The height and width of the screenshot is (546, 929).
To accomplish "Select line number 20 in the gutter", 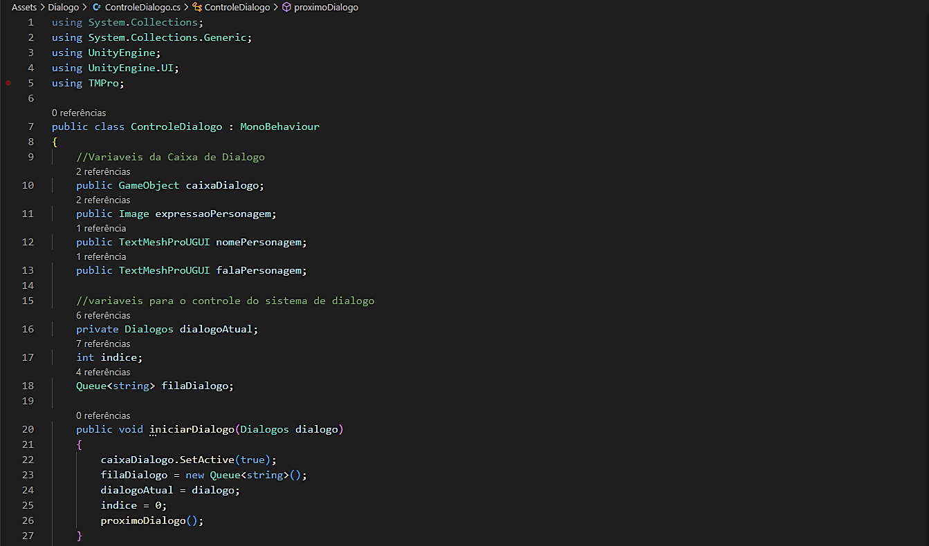I will pos(28,429).
